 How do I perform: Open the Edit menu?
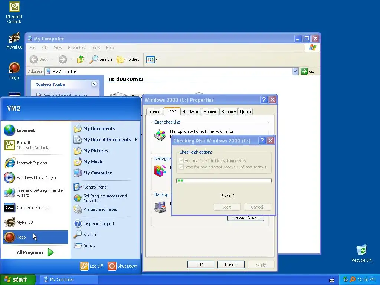[45, 47]
